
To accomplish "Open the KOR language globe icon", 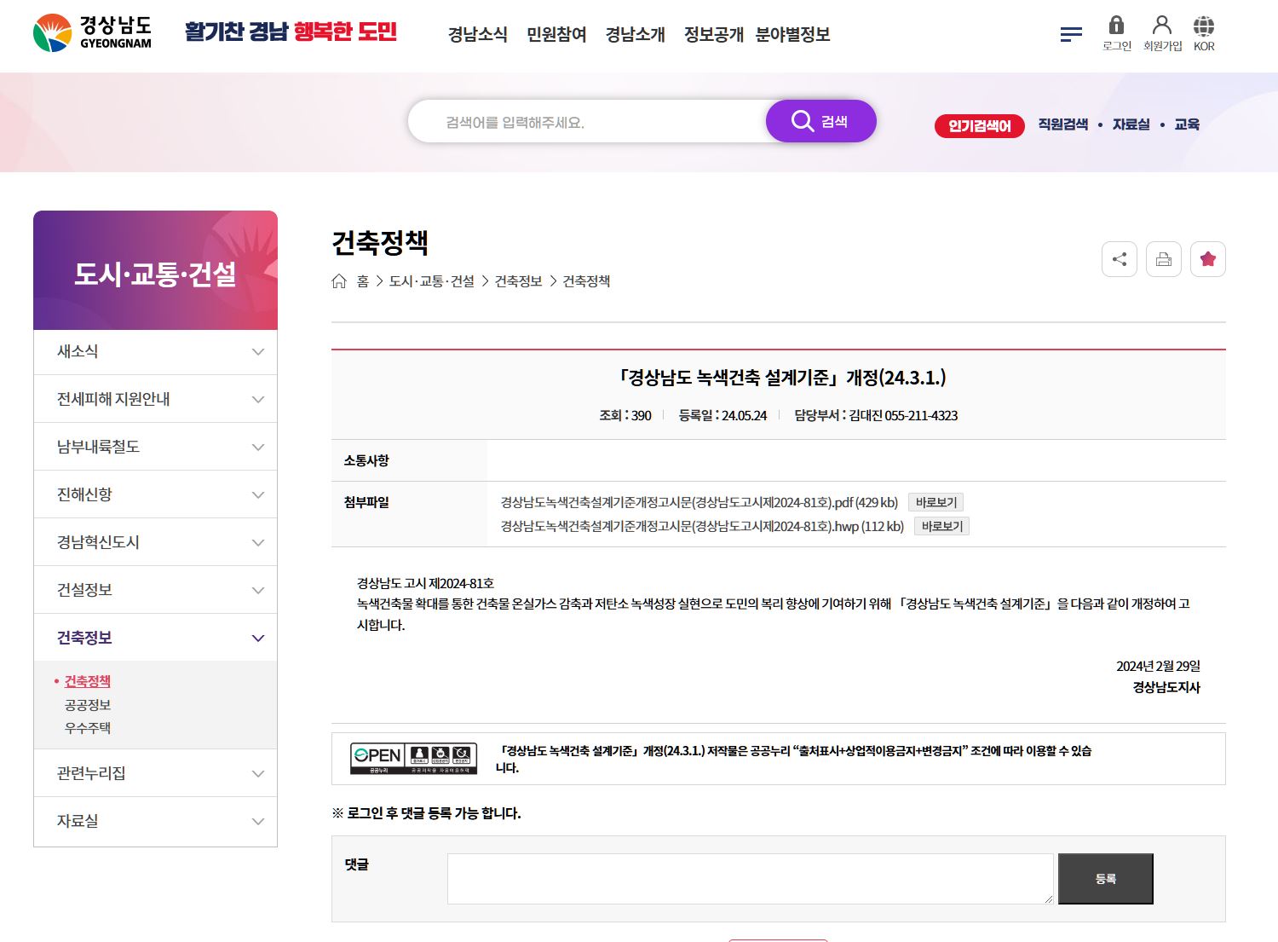I will 1204,26.
